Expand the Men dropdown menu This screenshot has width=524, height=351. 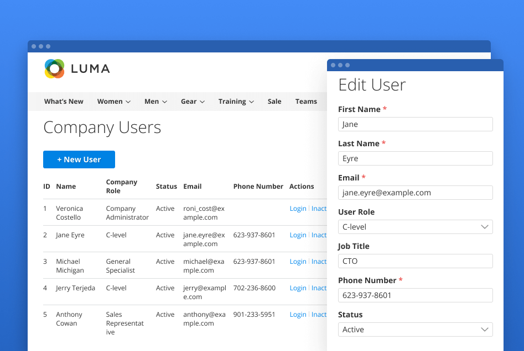[x=155, y=102]
